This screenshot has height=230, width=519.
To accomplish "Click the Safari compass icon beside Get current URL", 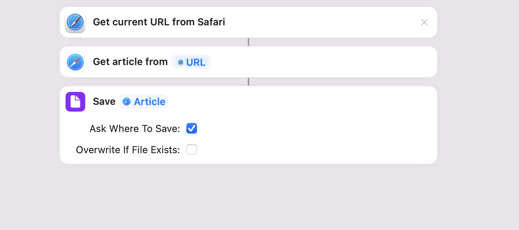I will 75,22.
